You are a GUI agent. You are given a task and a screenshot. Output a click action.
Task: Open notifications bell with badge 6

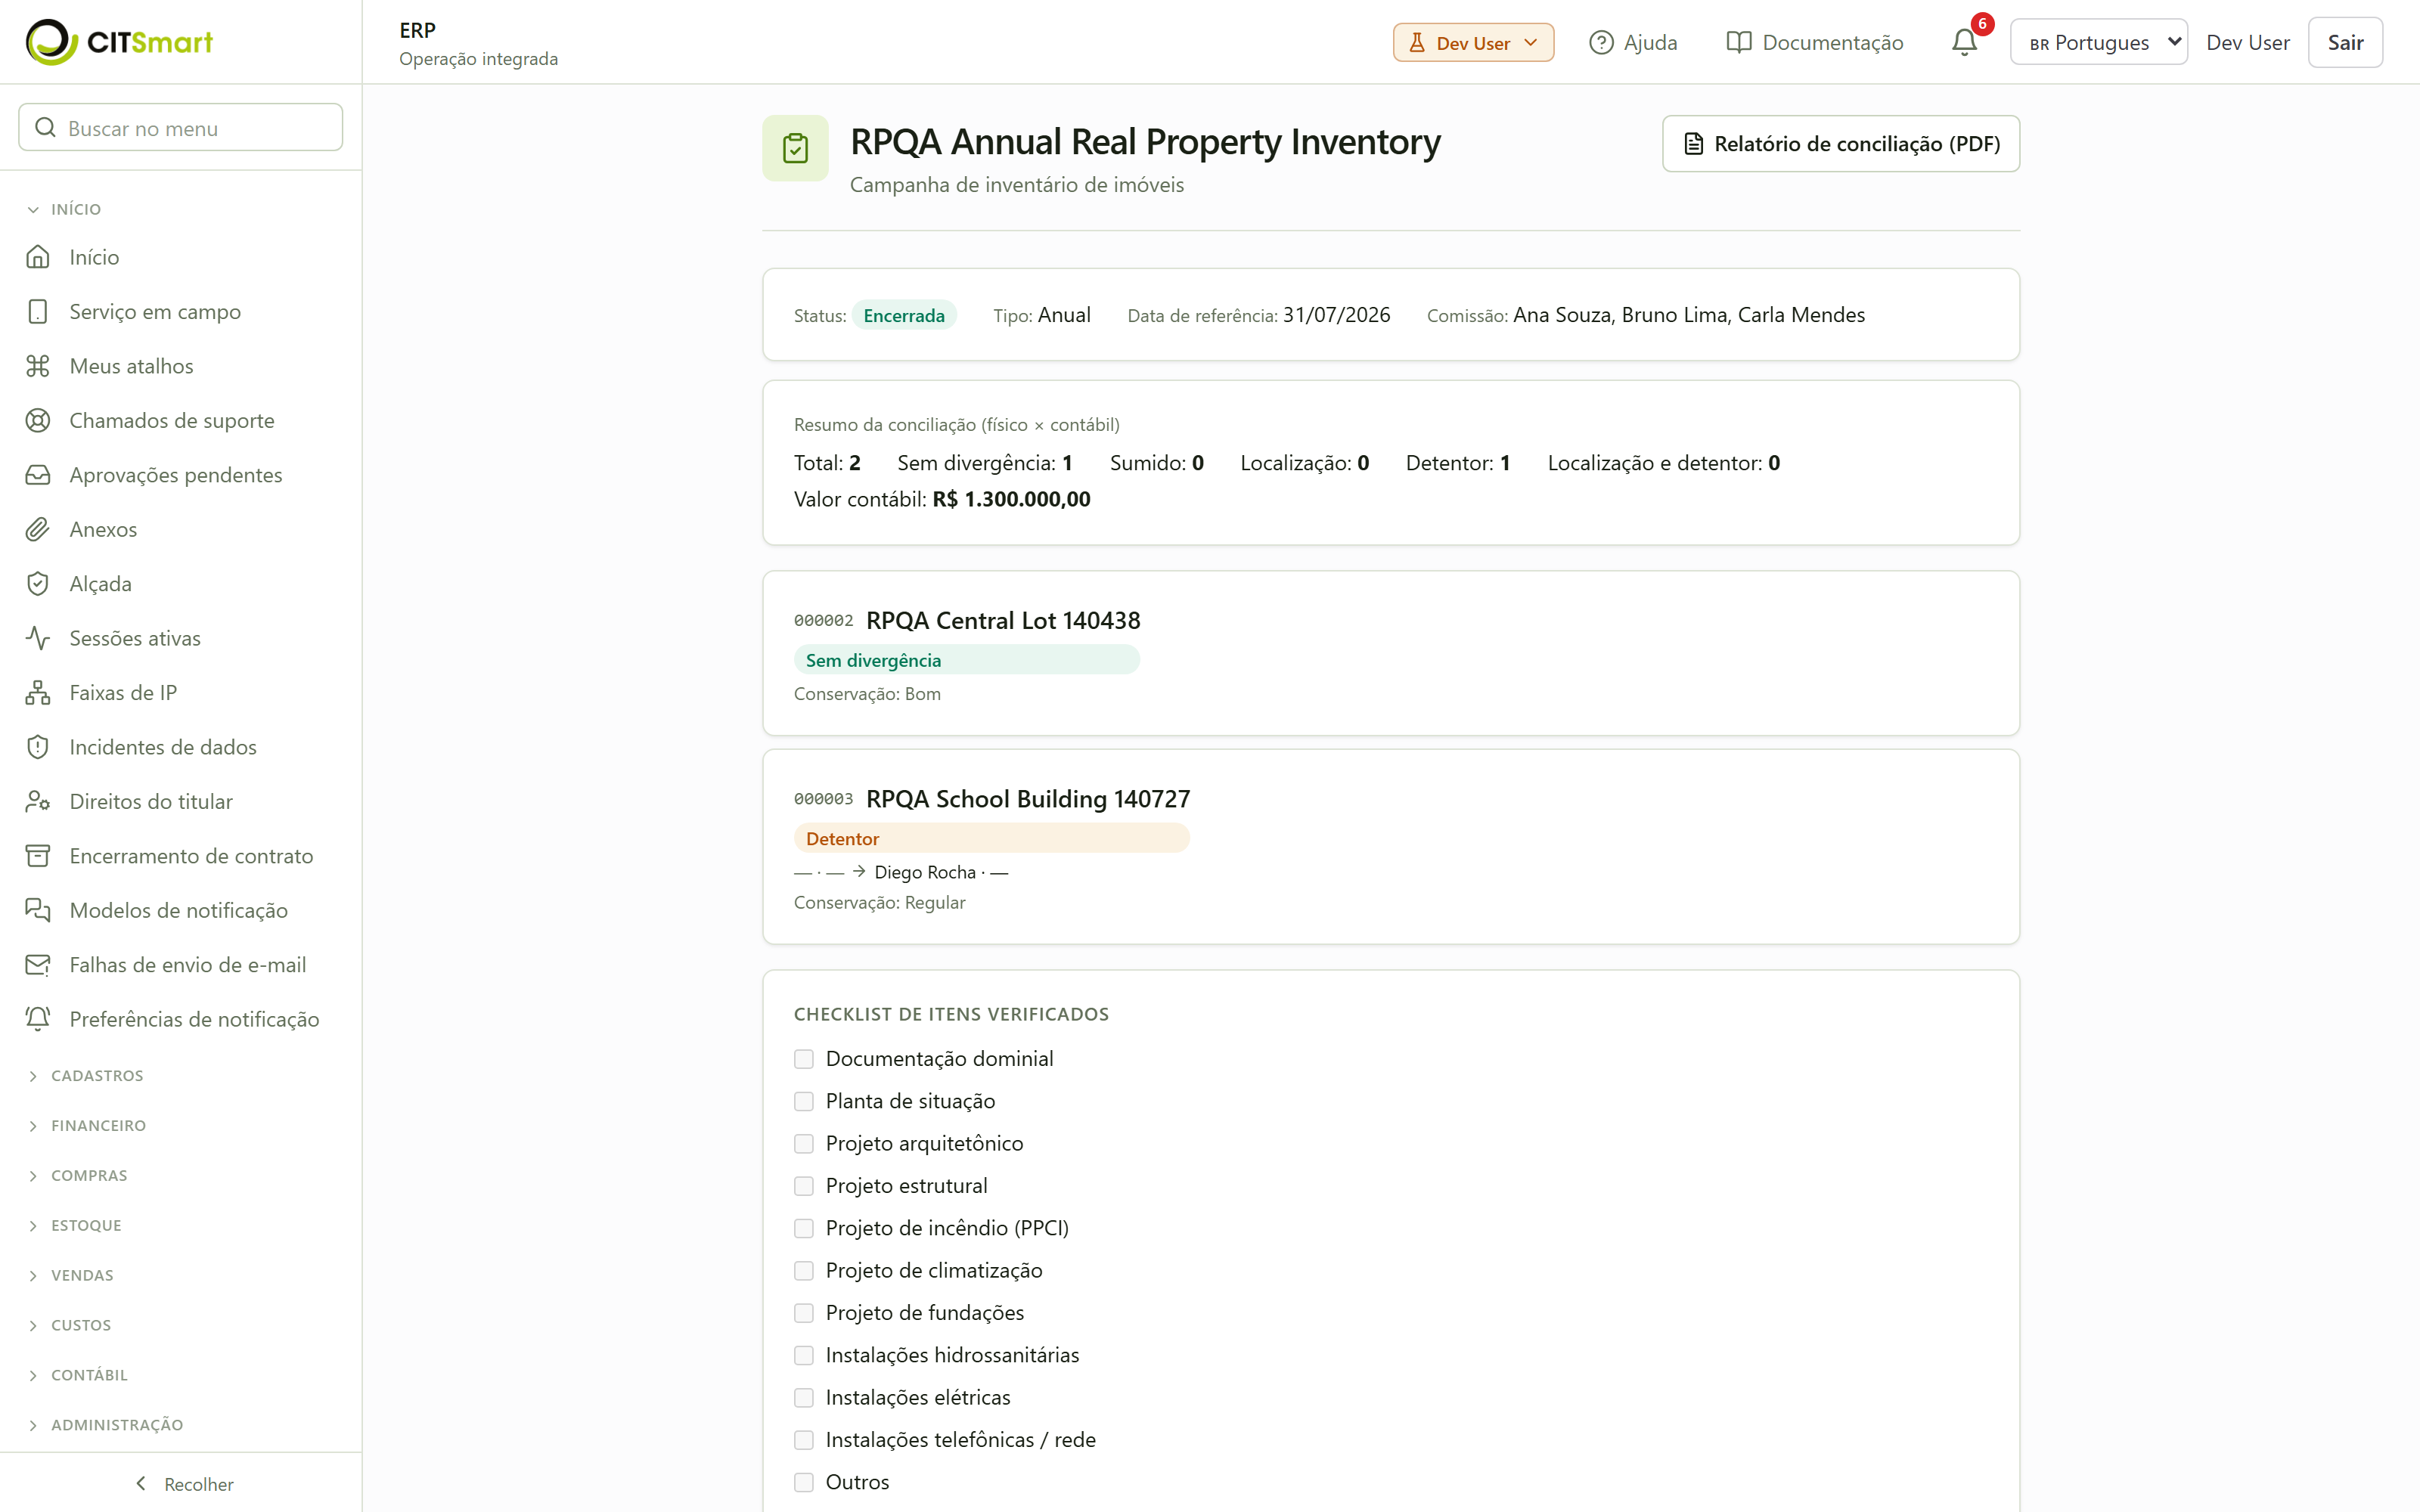tap(1965, 42)
